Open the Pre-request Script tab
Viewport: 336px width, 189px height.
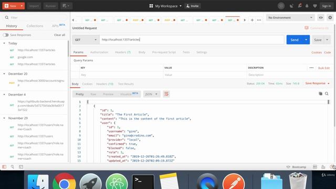coord(164,52)
